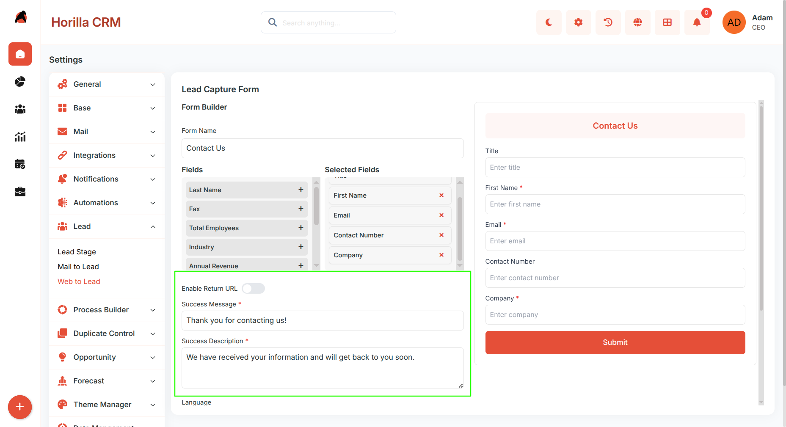Click the globe language icon
The height and width of the screenshot is (427, 786).
pos(637,22)
